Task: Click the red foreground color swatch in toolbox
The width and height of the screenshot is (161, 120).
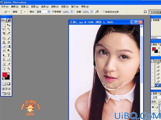Action: click(5, 75)
